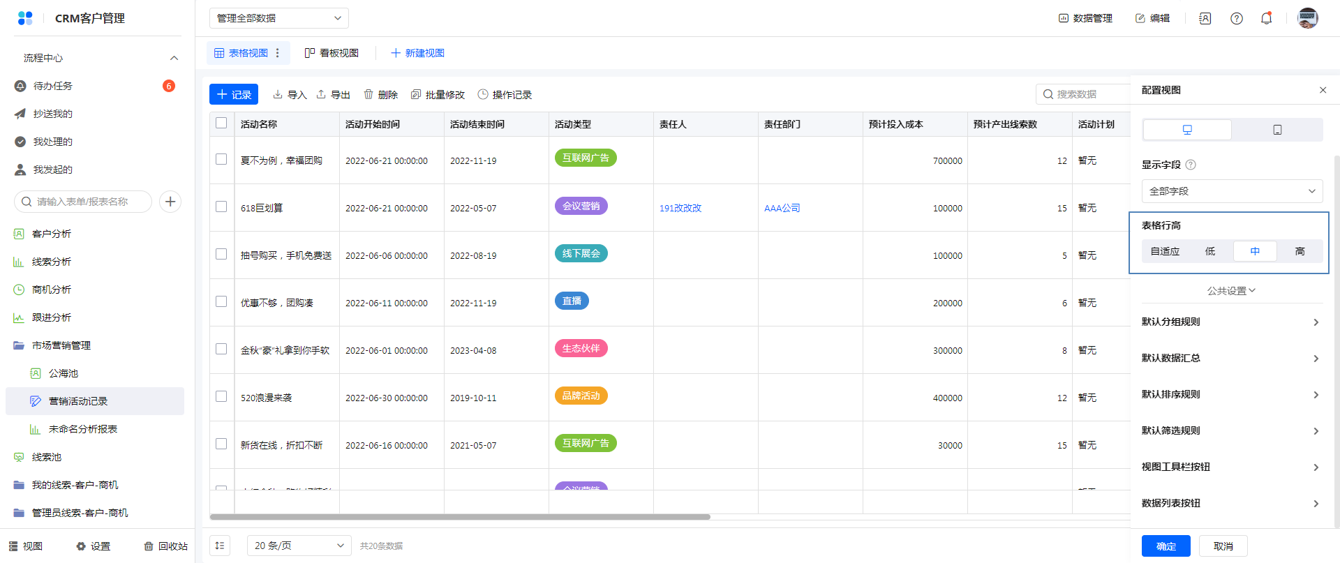Image resolution: width=1340 pixels, height=563 pixels.
Task: Switch to 看板视图 tab
Action: click(x=332, y=53)
